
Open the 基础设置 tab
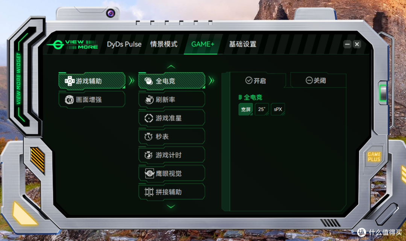coord(242,44)
